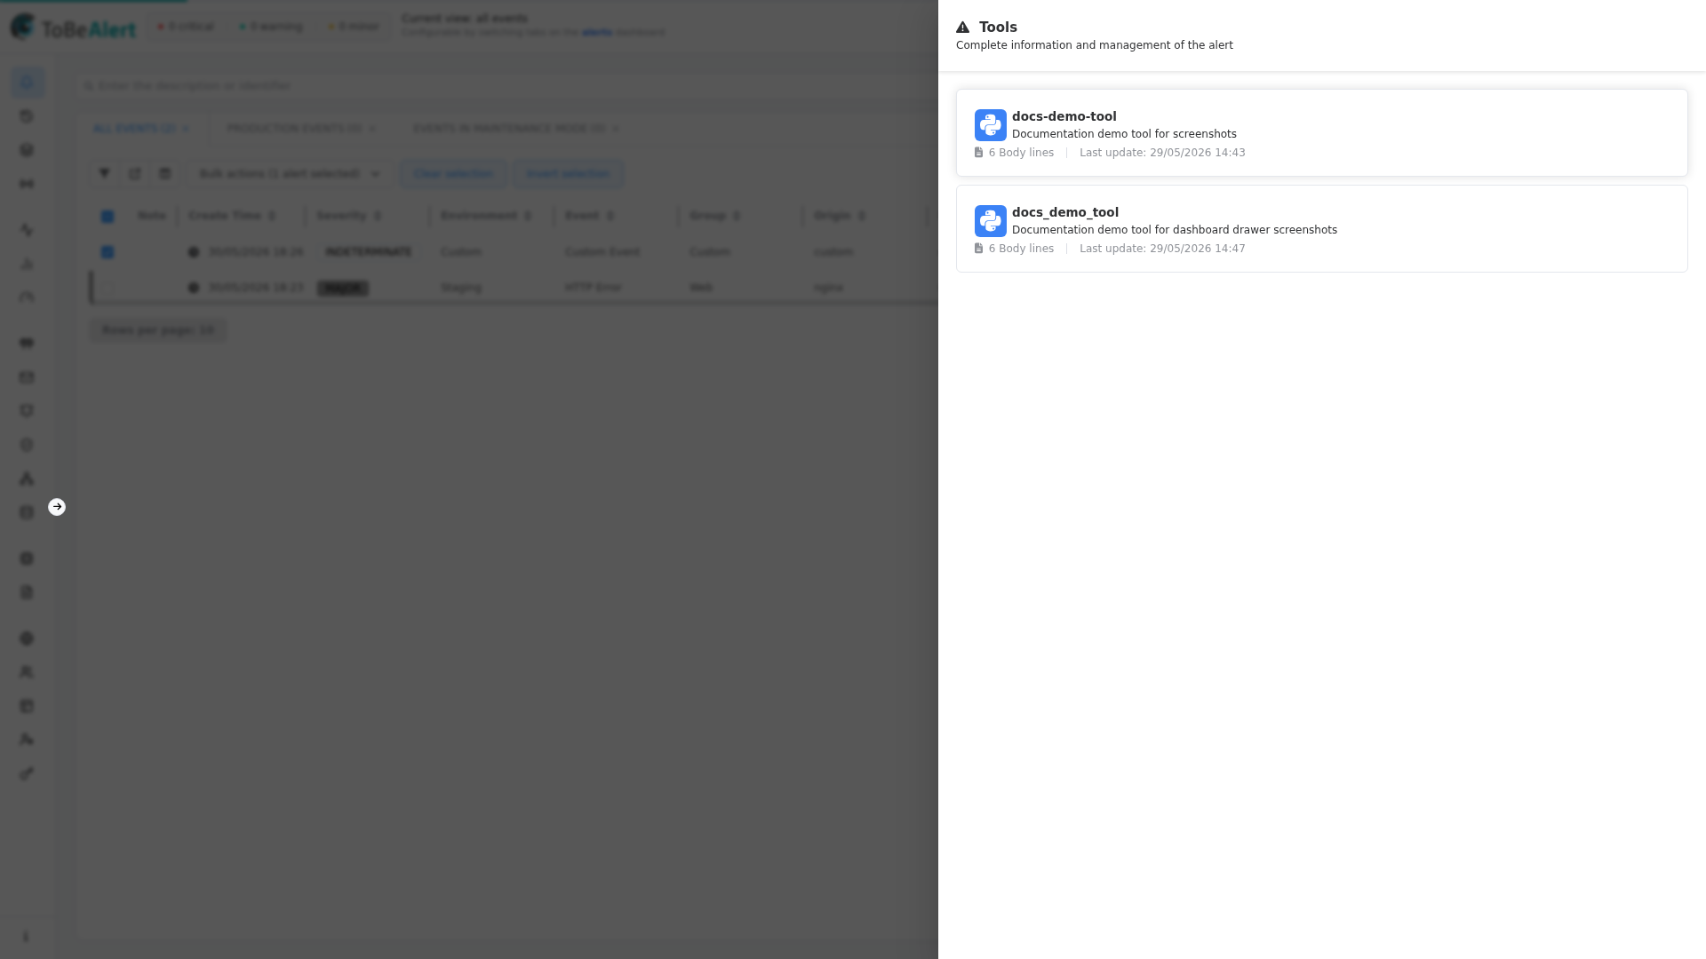Expand sidebar with the round arrow button
The image size is (1706, 959).
[57, 507]
